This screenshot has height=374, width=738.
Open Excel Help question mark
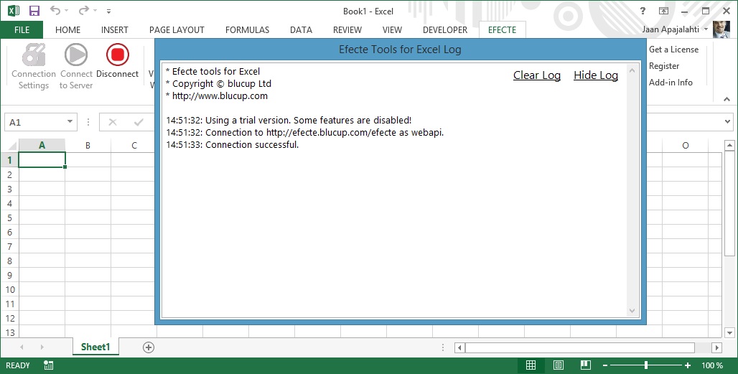click(x=643, y=11)
